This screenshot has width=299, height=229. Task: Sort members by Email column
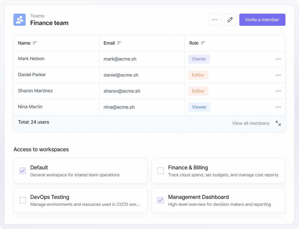pos(119,43)
